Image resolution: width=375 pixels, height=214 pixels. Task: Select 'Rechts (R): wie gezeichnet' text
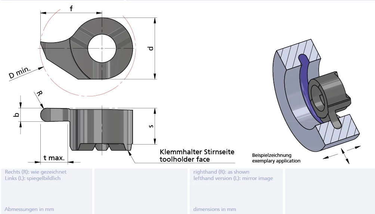pyautogui.click(x=35, y=172)
